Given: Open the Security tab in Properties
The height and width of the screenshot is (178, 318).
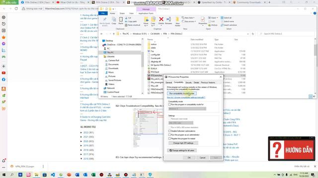Looking at the screenshot, I should coord(188,83).
